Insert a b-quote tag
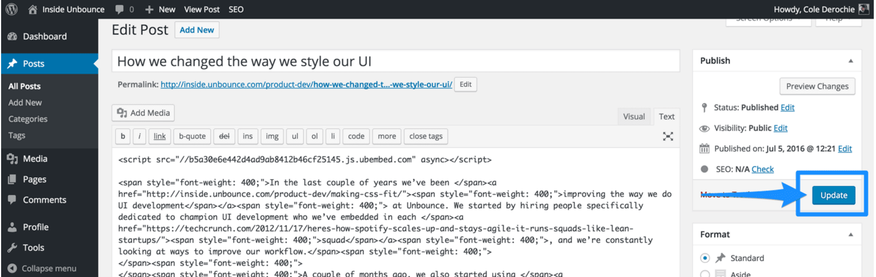Viewport: 876px width, 277px height. pos(192,136)
